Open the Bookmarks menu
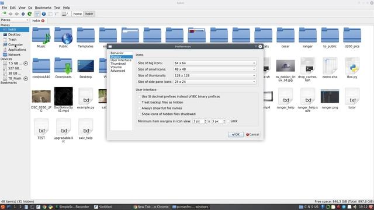The height and width of the screenshot is (210, 374). coord(43,8)
